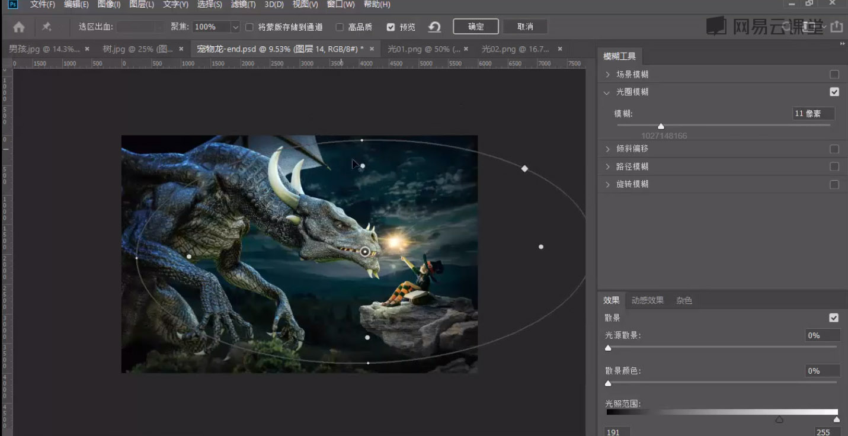Collapse panels with the double-arrow icon
Viewport: 848px width, 436px height.
pyautogui.click(x=842, y=44)
